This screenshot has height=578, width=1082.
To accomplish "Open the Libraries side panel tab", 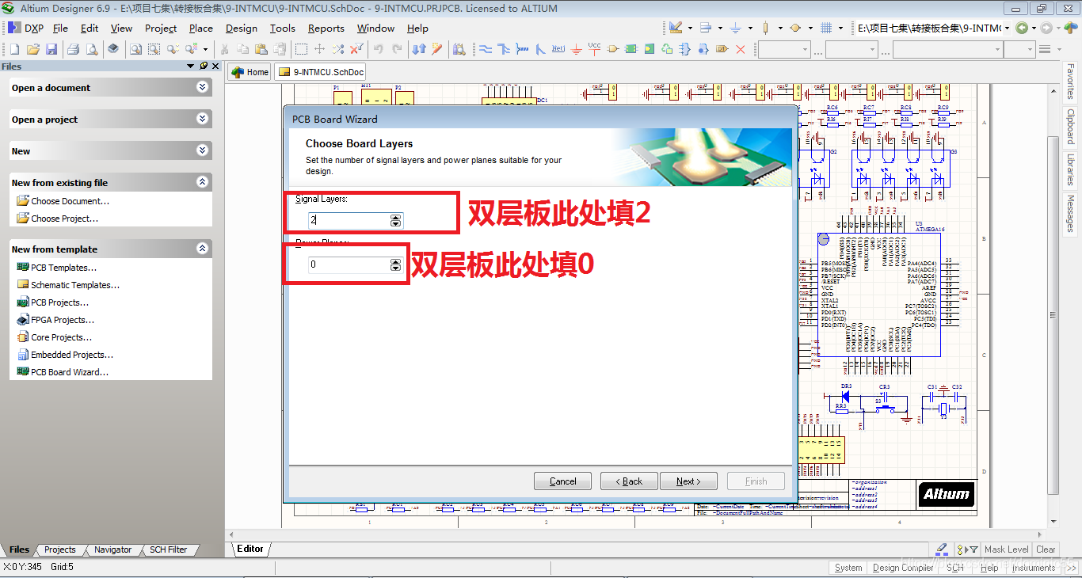I will coord(1070,169).
